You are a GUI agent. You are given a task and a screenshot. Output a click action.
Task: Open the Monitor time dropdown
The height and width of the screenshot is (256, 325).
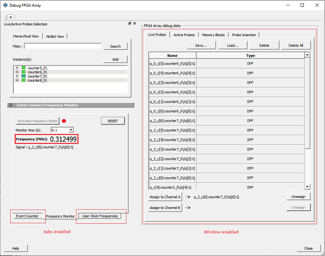tap(71, 130)
